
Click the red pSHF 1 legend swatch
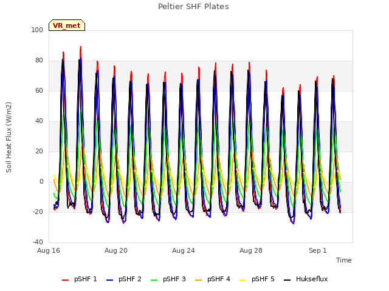click(x=65, y=280)
